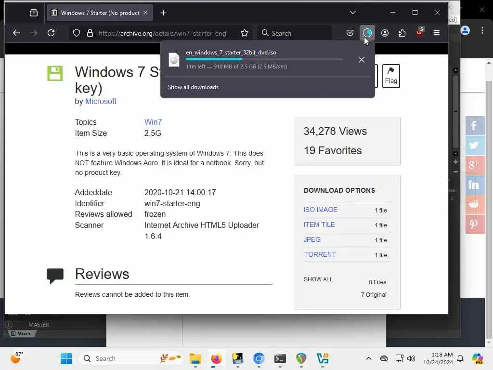The image size is (493, 370).
Task: Open the Microsoft creator link
Action: pyautogui.click(x=101, y=101)
